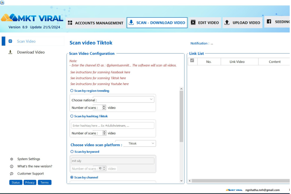The image size is (291, 194).
Task: Click the configuration scrollbar up arrow
Action: pyautogui.click(x=181, y=89)
